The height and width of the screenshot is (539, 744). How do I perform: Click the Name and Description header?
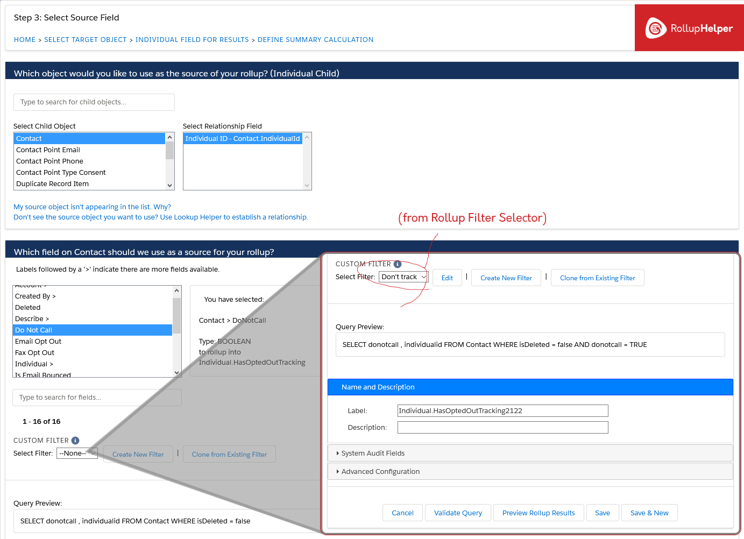pos(530,387)
